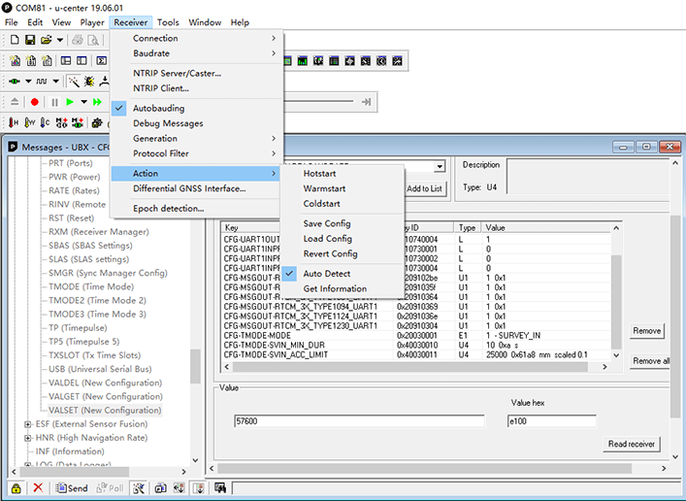
Task: Open NTRIP Server/Caster menu entry
Action: (x=195, y=73)
